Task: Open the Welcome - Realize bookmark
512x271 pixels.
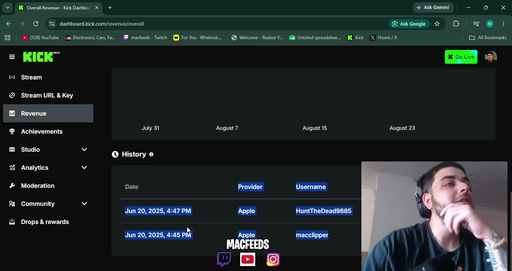Action: point(257,38)
